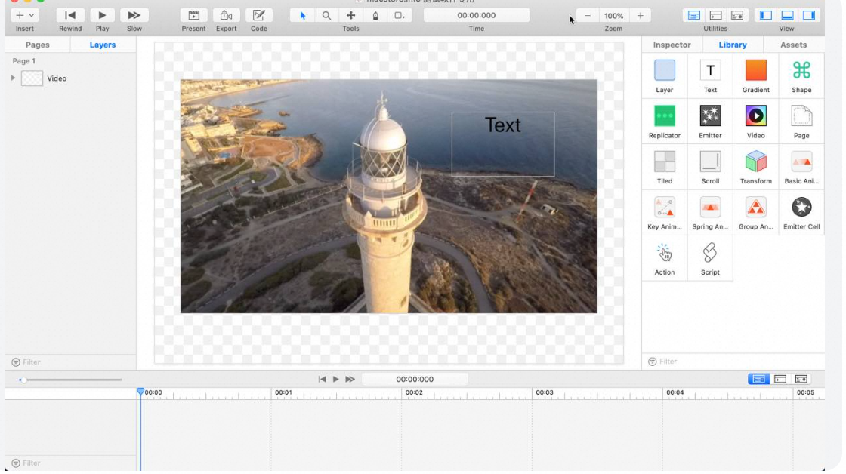This screenshot has height=474, width=846.
Task: Toggle the first Utilities timeline button
Action: 694,16
